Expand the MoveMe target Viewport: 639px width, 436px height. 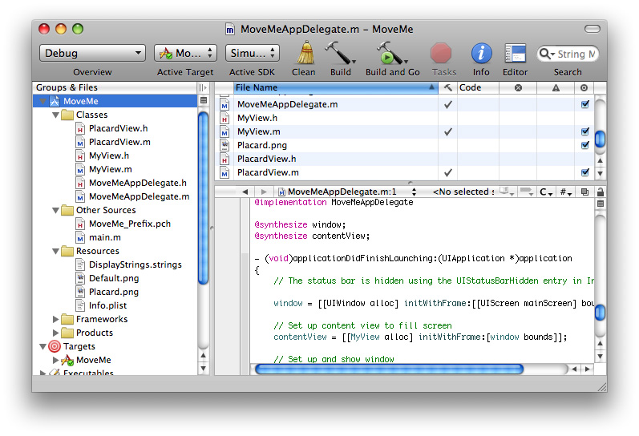tap(56, 360)
